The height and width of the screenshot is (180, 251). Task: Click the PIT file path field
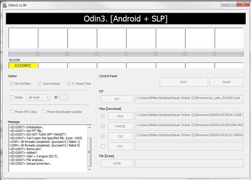tap(189, 99)
